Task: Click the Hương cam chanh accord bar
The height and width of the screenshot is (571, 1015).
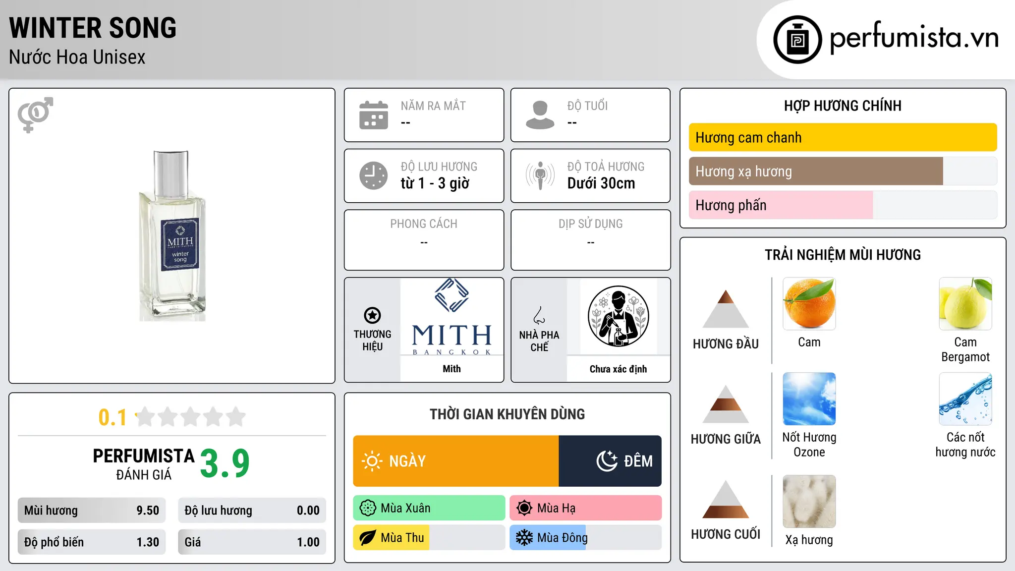Action: pos(843,137)
